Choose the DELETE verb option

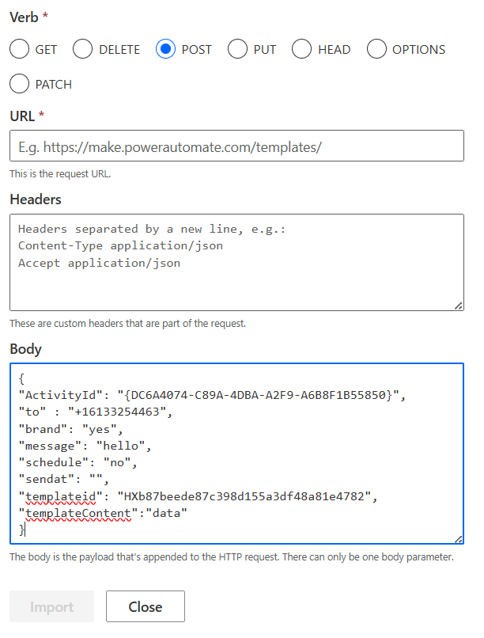coord(83,49)
